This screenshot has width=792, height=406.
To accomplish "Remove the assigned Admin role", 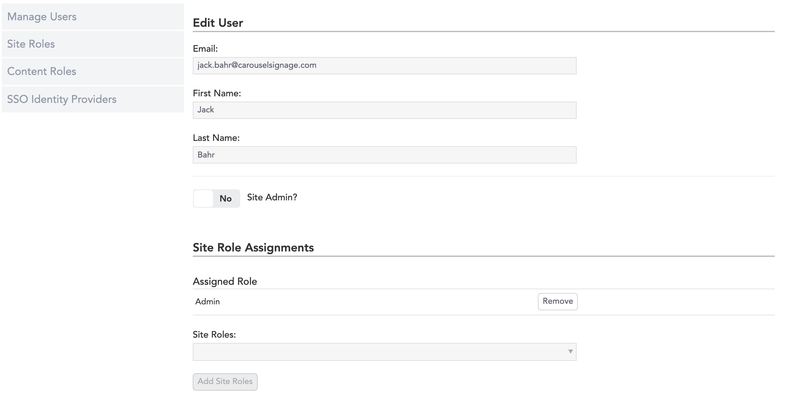I will coord(558,301).
